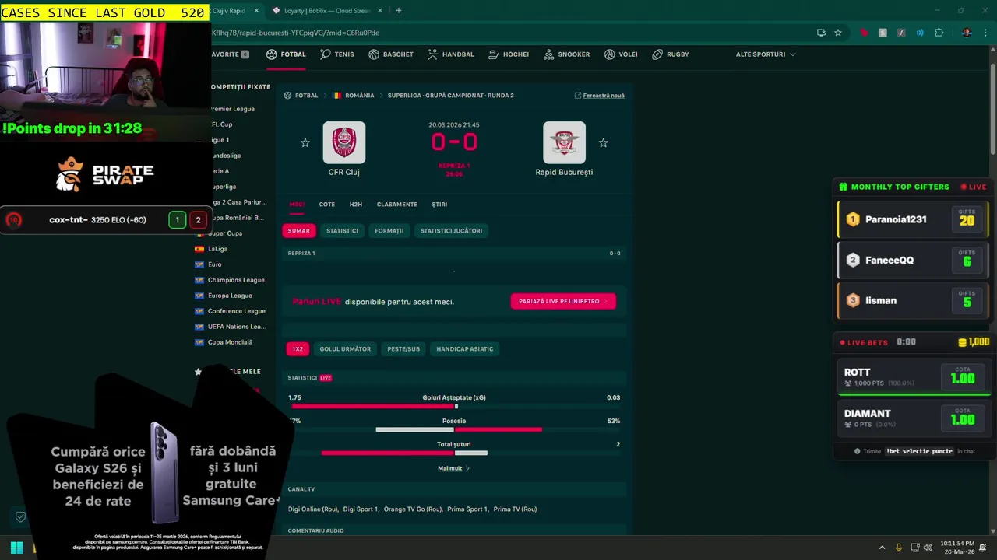
Task: Expand the Alte sporturi dropdown
Action: [766, 54]
